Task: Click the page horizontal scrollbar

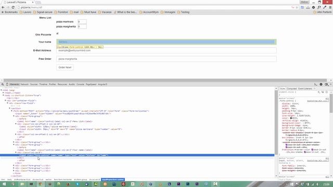Action: coord(165,80)
